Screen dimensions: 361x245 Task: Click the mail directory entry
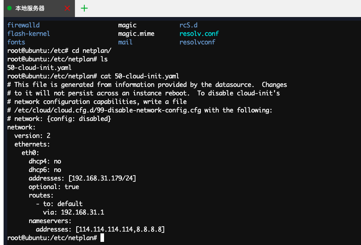[125, 42]
